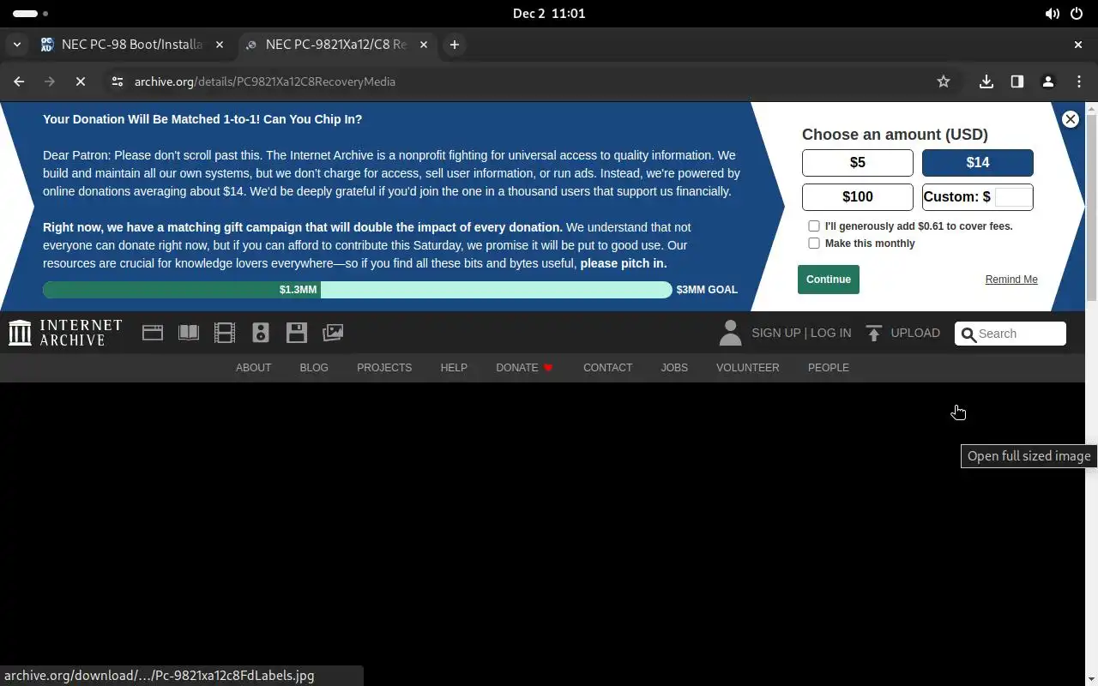Image resolution: width=1098 pixels, height=686 pixels.
Task: Click the search magnifier icon
Action: tap(968, 334)
